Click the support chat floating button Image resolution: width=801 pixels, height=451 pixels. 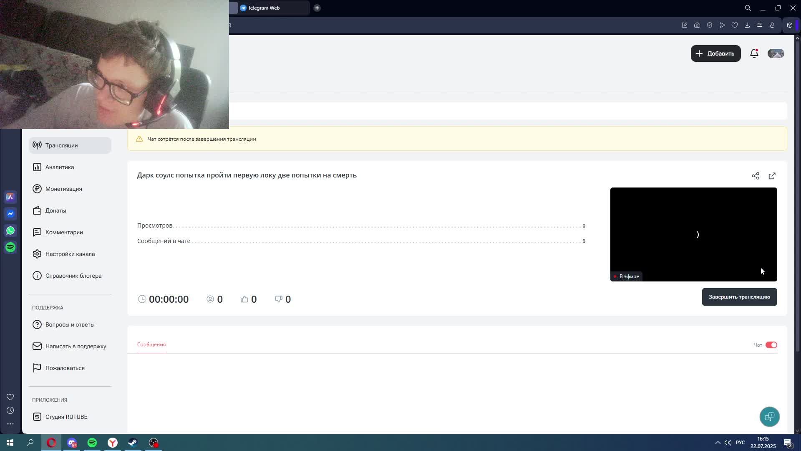tap(769, 416)
